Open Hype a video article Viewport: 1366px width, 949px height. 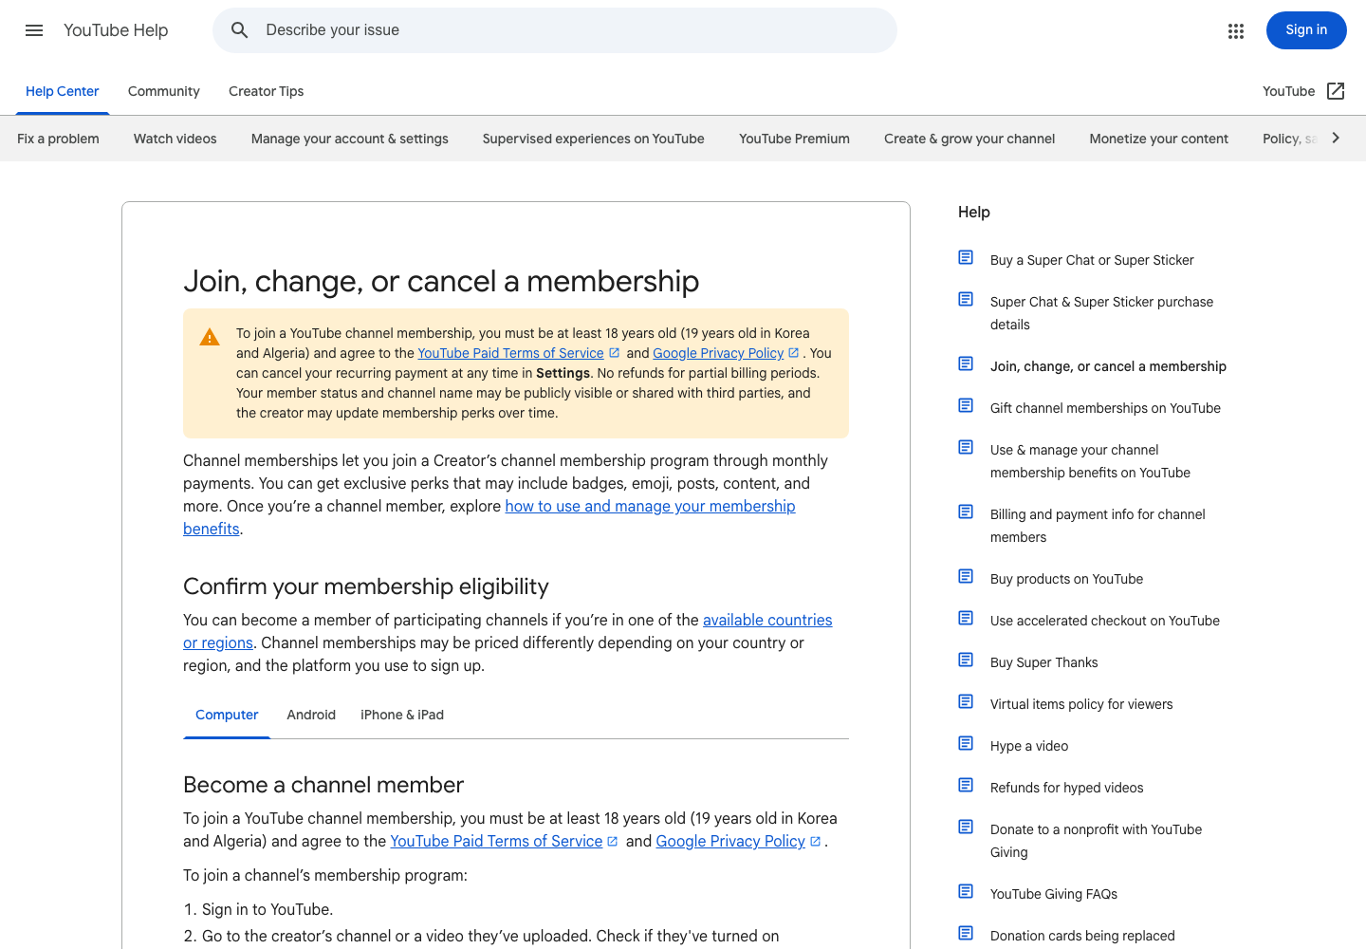(1029, 746)
